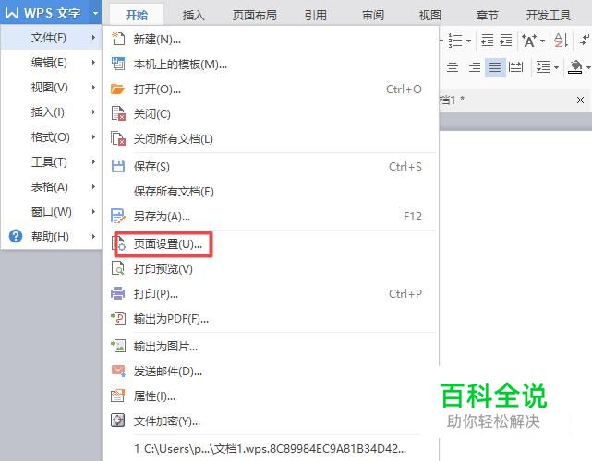Image resolution: width=592 pixels, height=461 pixels.
Task: Choose 文件加密(Y)... entry
Action: point(269,420)
